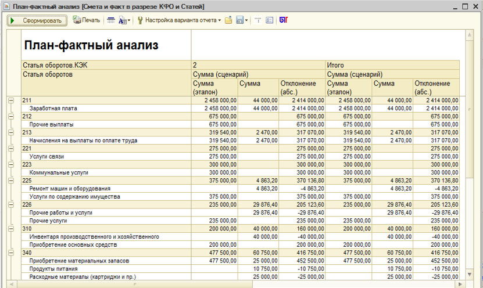Collapse the 340 group row
Viewport: 483px width, 288px height.
pyautogui.click(x=10, y=253)
